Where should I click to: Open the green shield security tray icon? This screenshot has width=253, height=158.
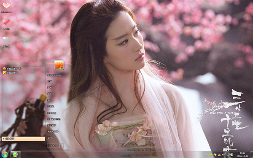(231, 155)
